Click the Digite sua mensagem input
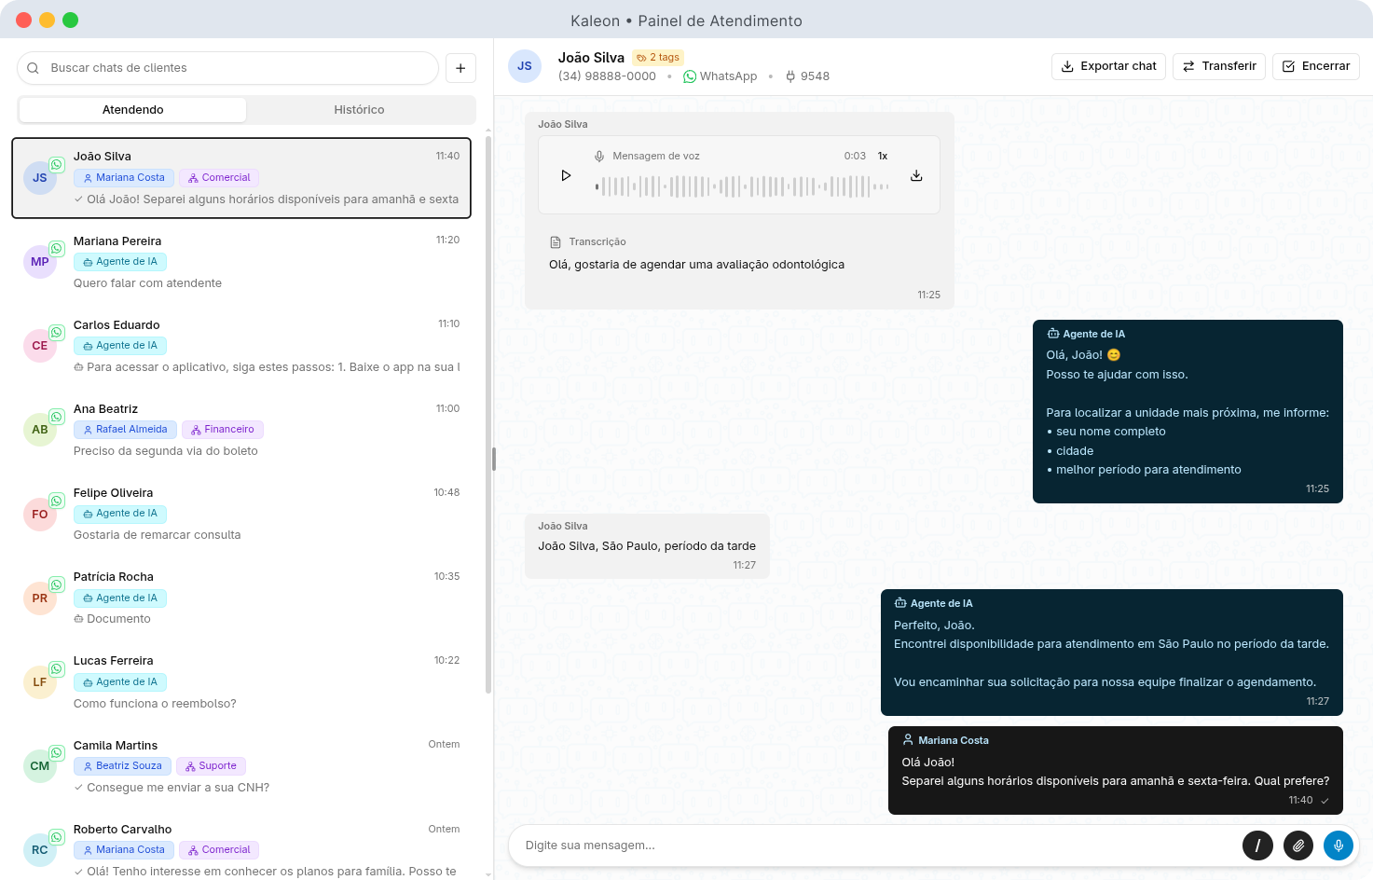This screenshot has height=880, width=1373. [876, 846]
